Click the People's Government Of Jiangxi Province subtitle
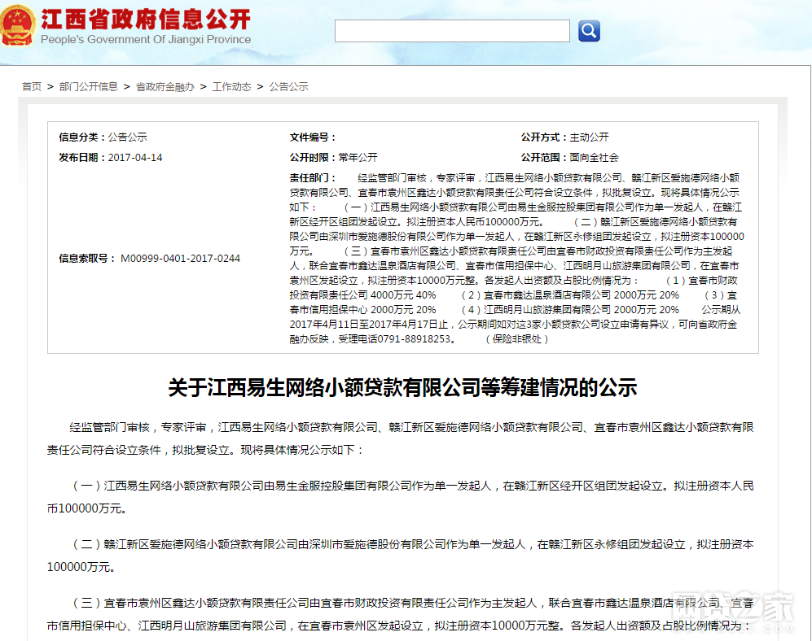 [x=146, y=40]
